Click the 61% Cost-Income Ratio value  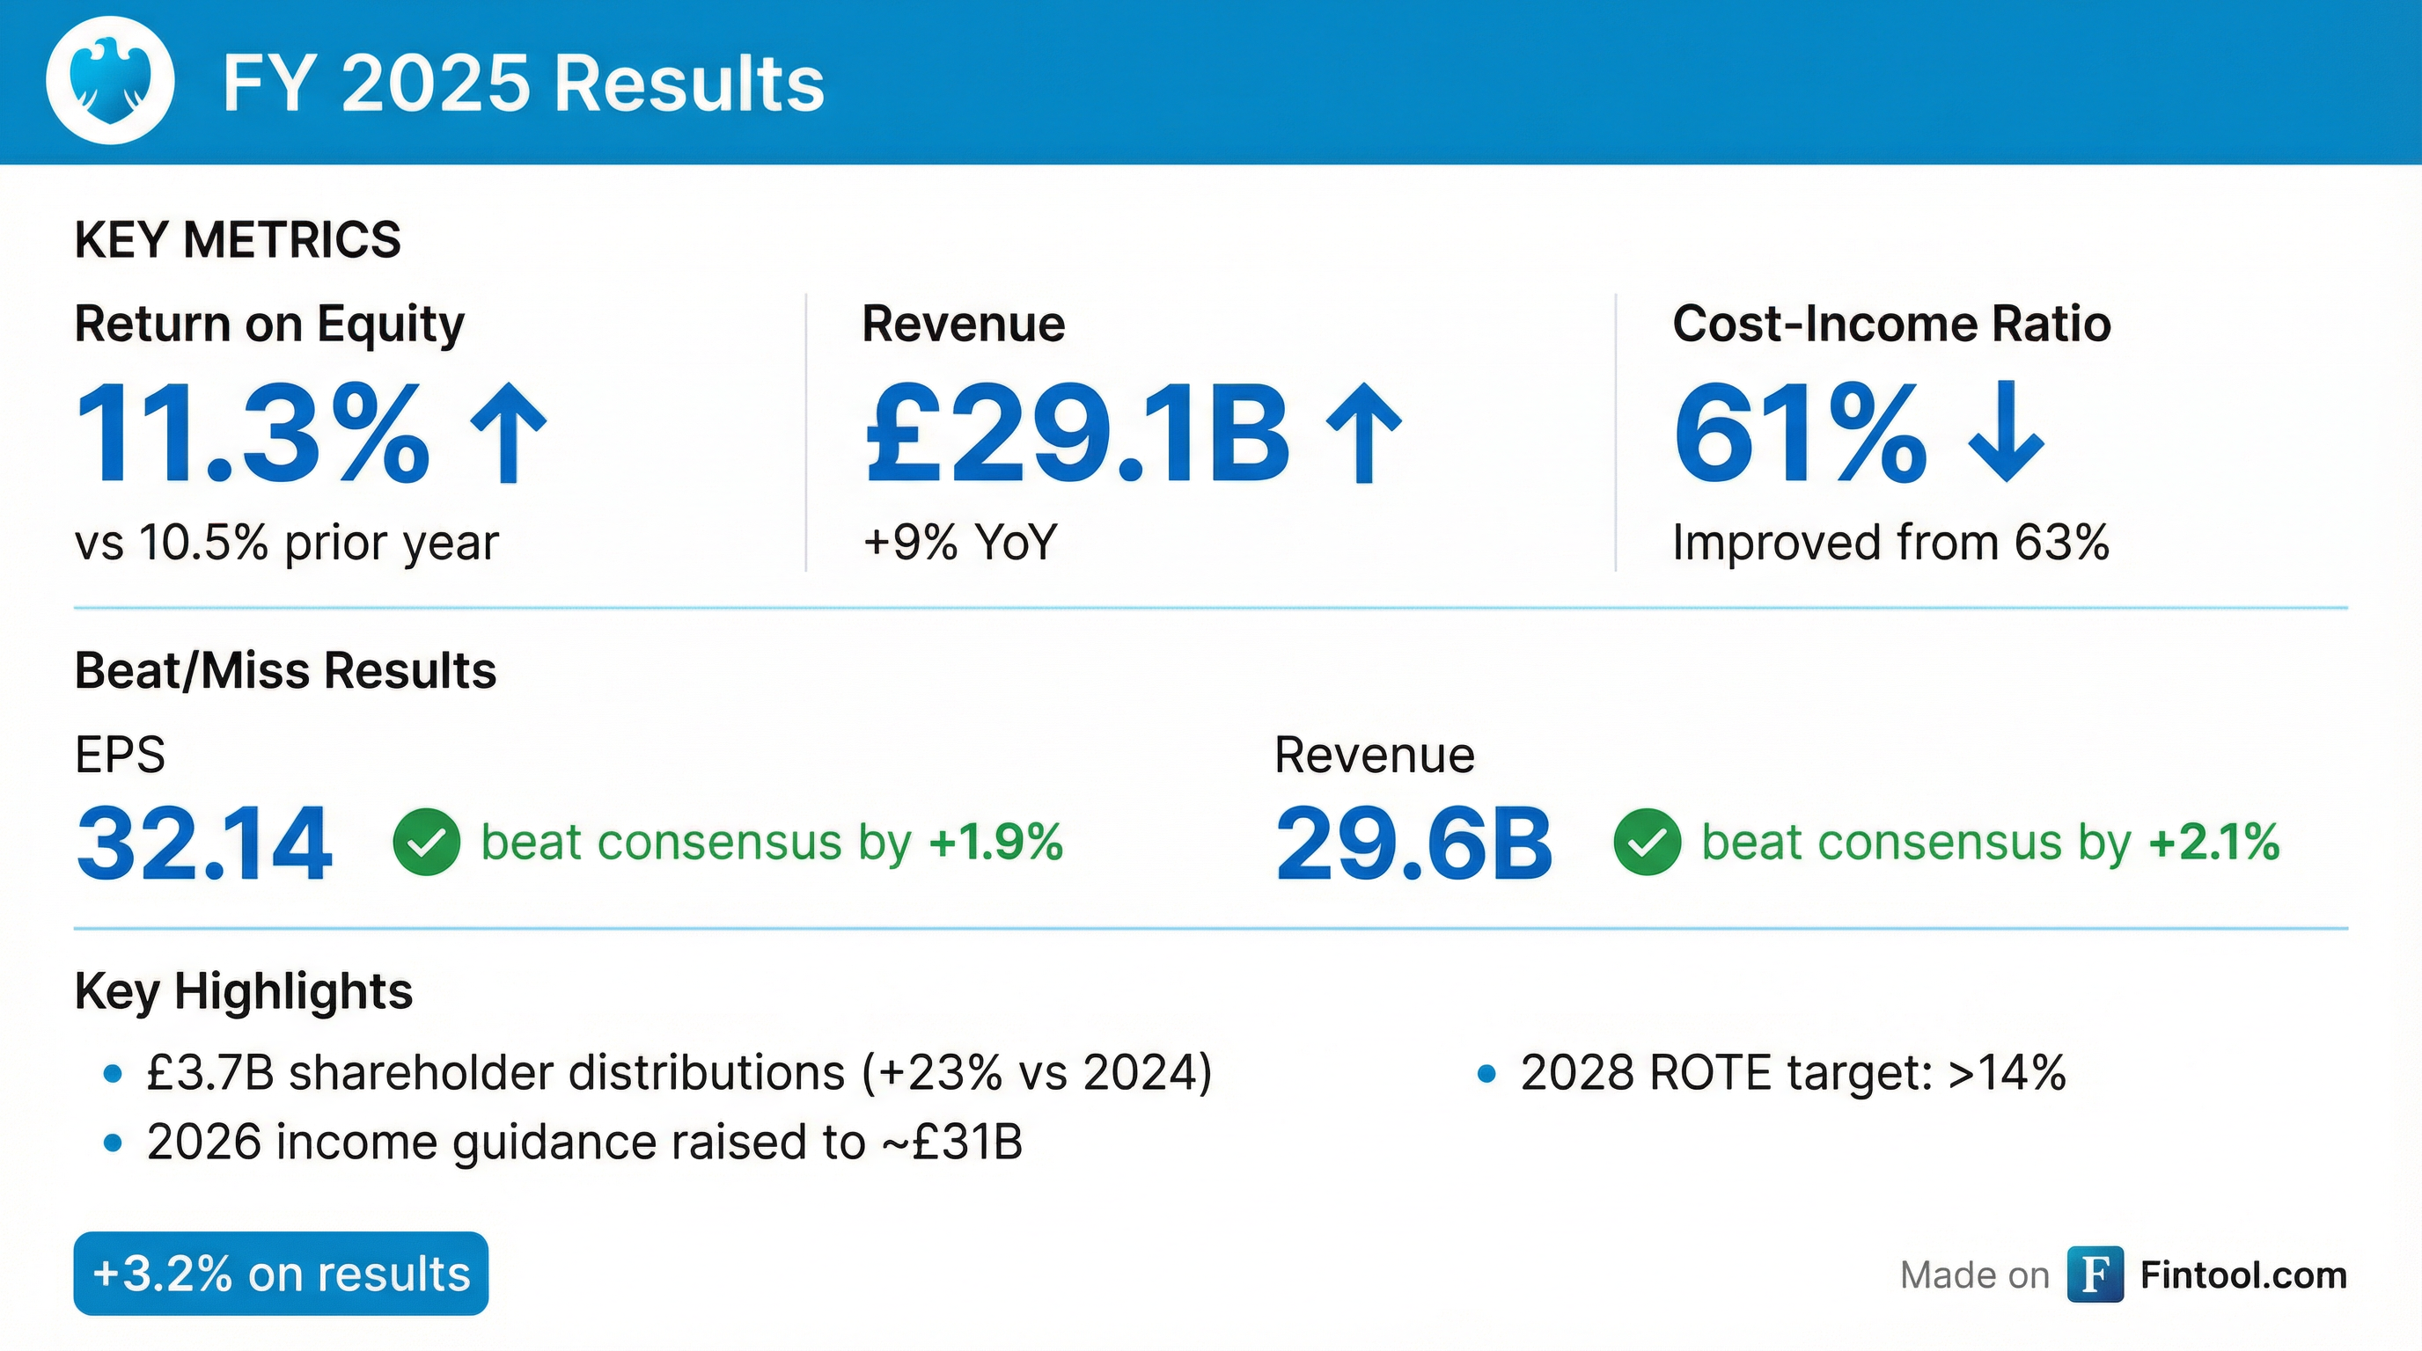(x=1800, y=434)
